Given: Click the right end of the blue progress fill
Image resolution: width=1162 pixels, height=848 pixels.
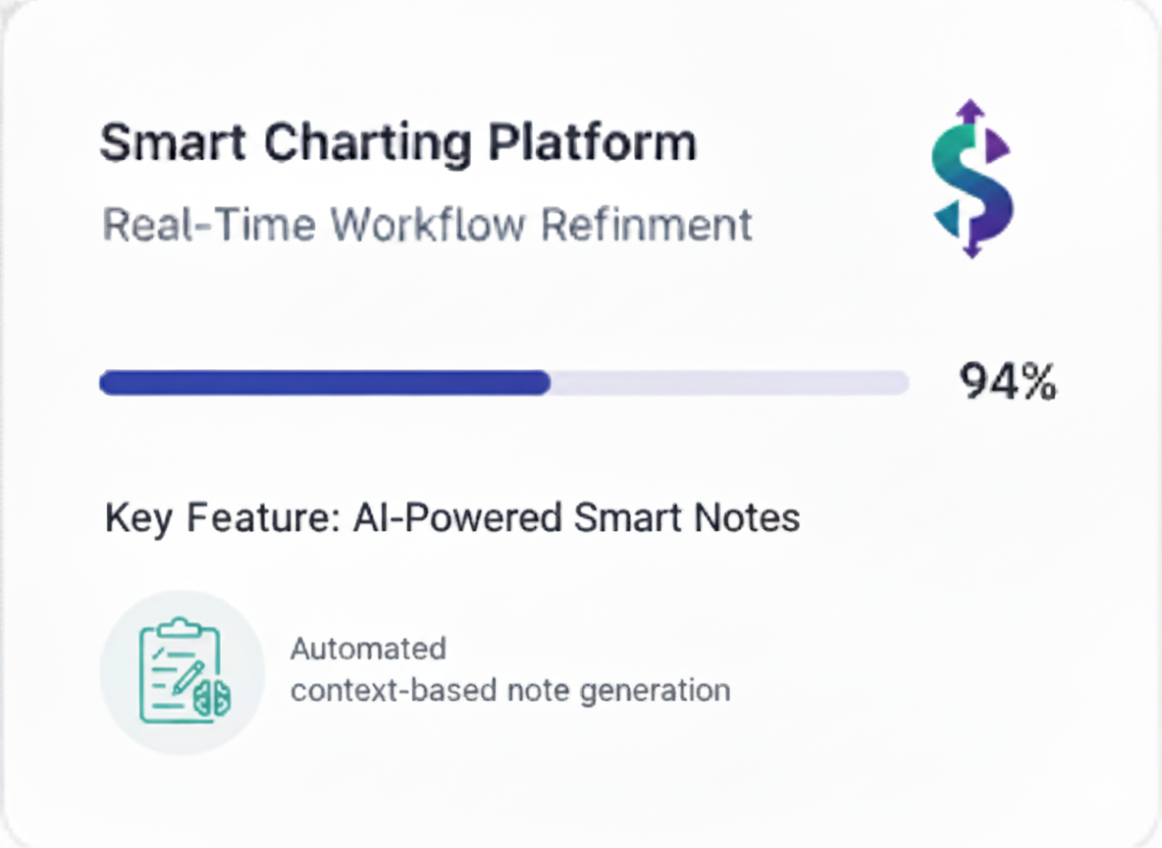Looking at the screenshot, I should pyautogui.click(x=544, y=383).
